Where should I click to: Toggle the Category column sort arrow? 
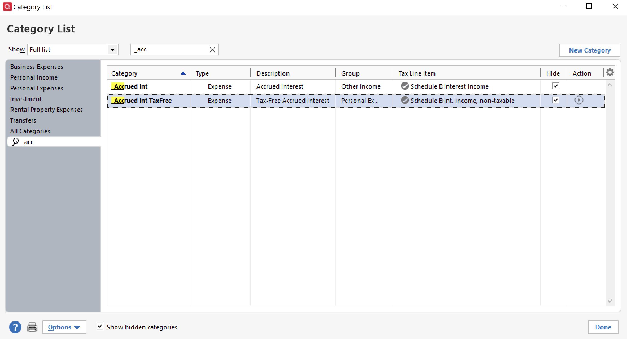183,73
